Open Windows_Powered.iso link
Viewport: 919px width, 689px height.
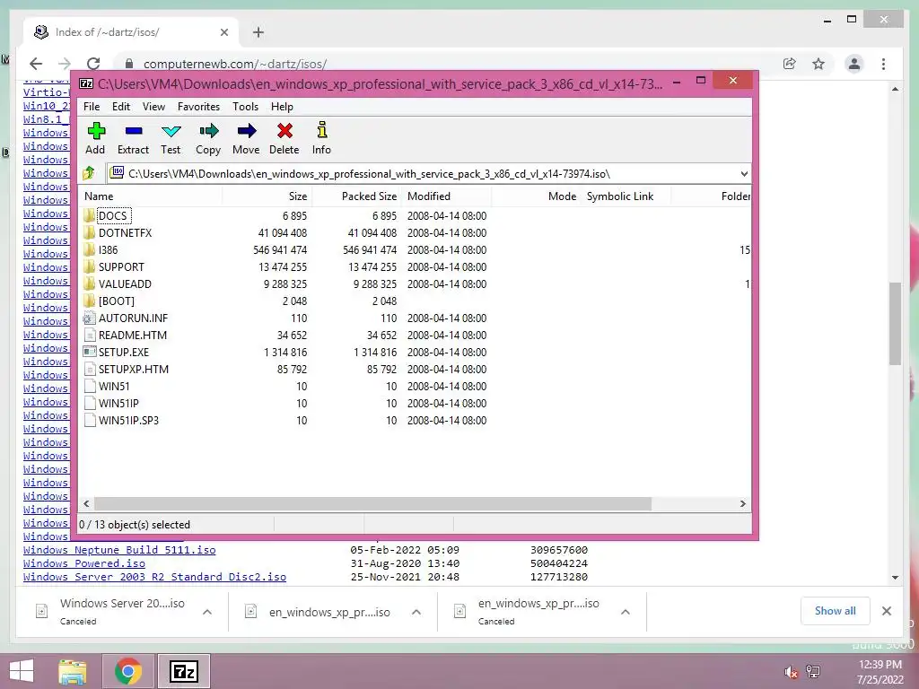pyautogui.click(x=84, y=563)
